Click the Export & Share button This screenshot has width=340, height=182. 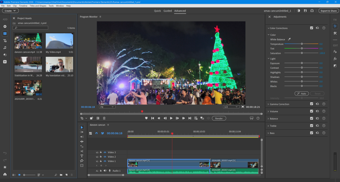point(329,11)
